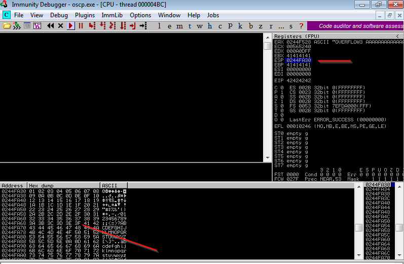Open the Help menu

[x=194, y=15]
